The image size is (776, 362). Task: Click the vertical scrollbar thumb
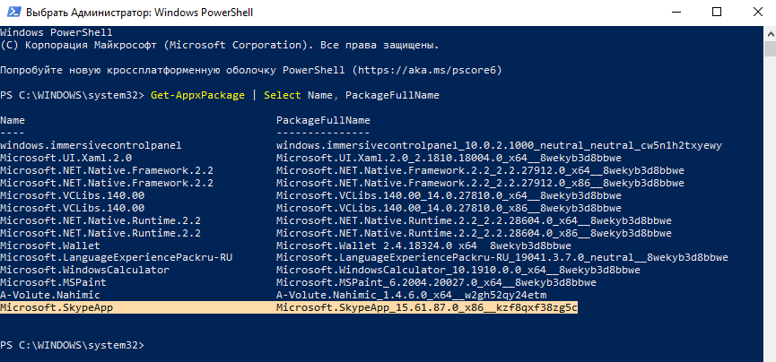tap(770, 50)
